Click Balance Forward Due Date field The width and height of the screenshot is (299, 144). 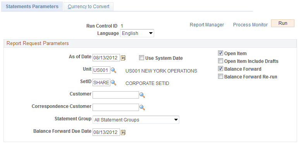click(107, 132)
